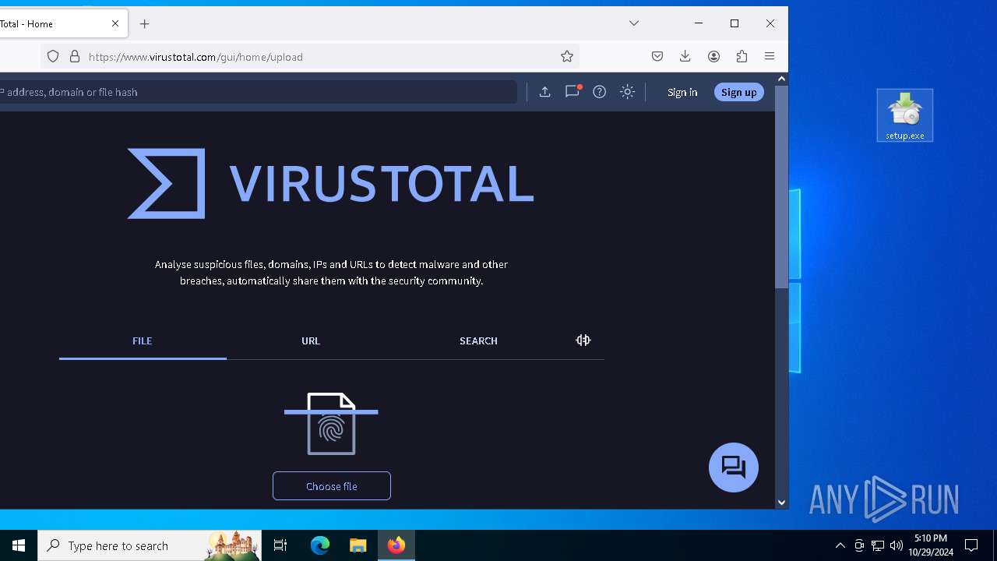Click the vertical scrollbar thumb
This screenshot has width=997, height=561.
[x=781, y=187]
